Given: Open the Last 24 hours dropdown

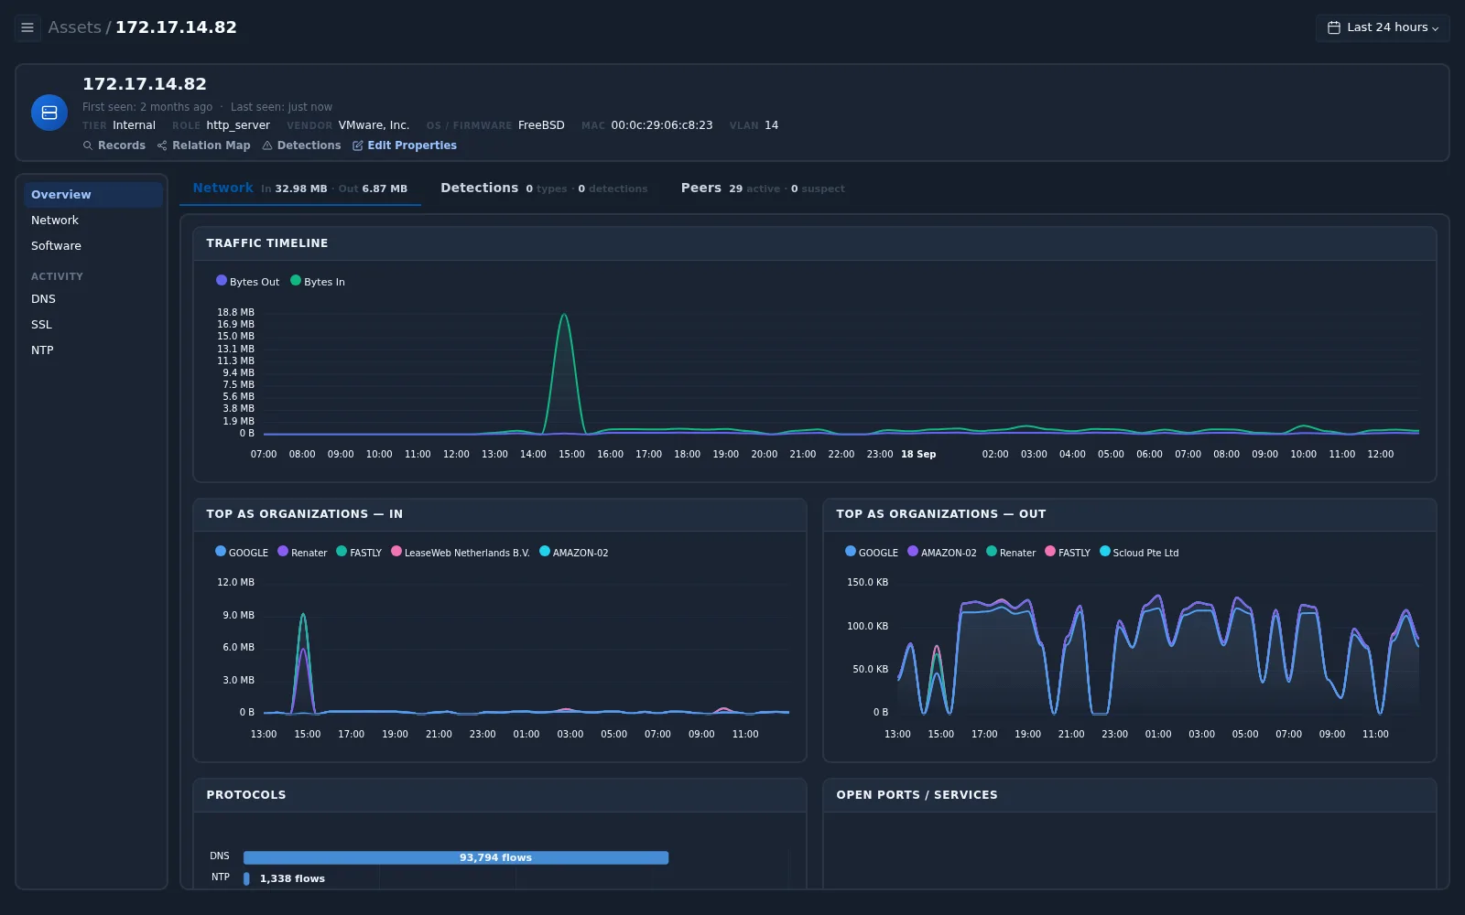Looking at the screenshot, I should point(1383,27).
